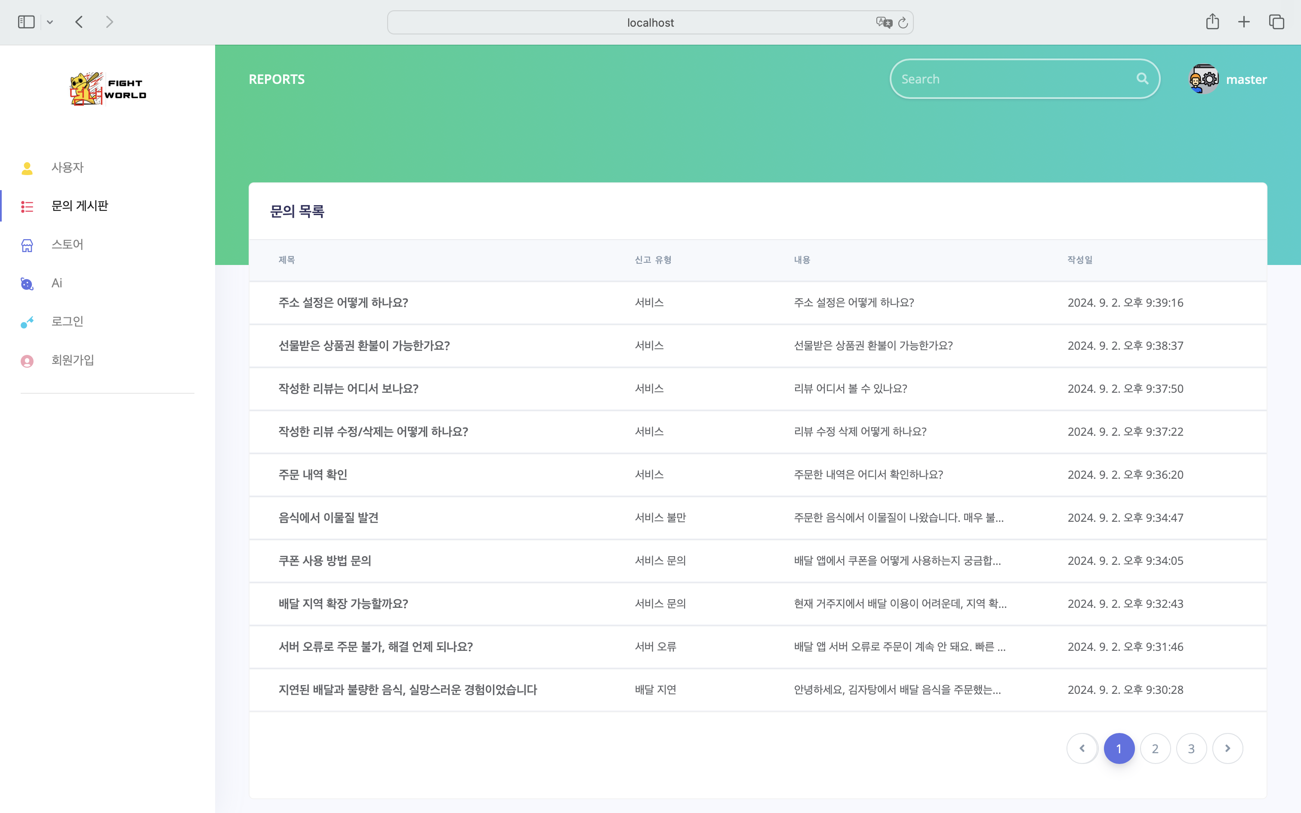Viewport: 1301px width, 813px height.
Task: Open pagination page 2
Action: click(1155, 748)
